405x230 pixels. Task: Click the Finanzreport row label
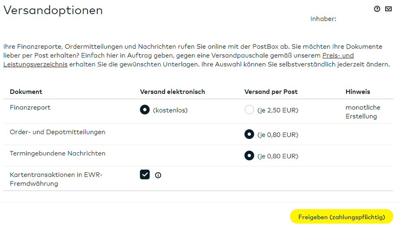(x=30, y=108)
